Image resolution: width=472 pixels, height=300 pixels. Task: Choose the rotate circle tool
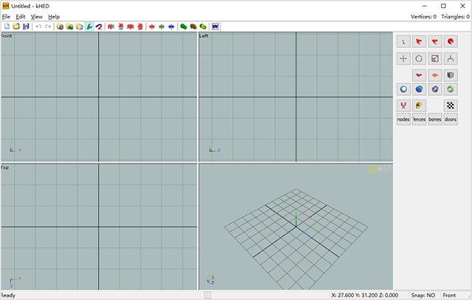(419, 58)
